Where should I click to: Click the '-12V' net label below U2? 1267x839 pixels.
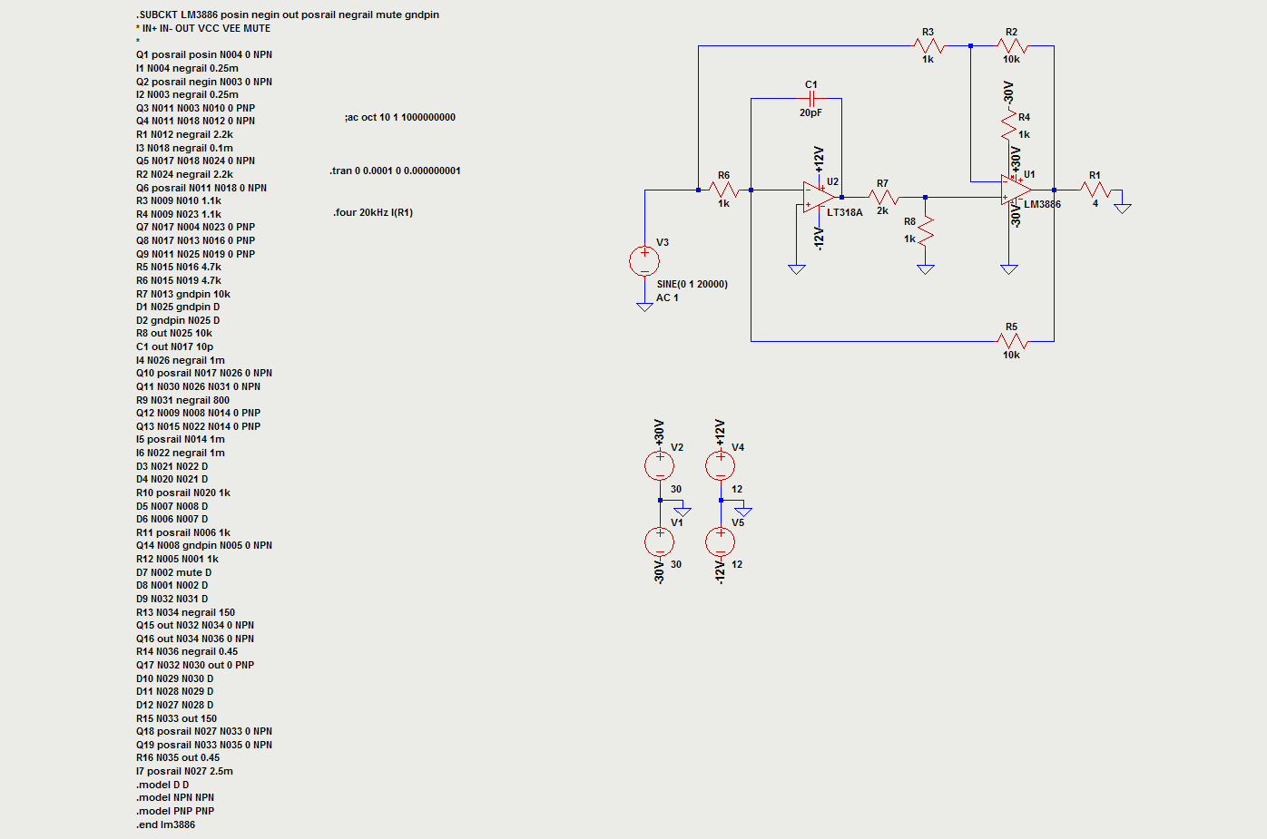(819, 239)
